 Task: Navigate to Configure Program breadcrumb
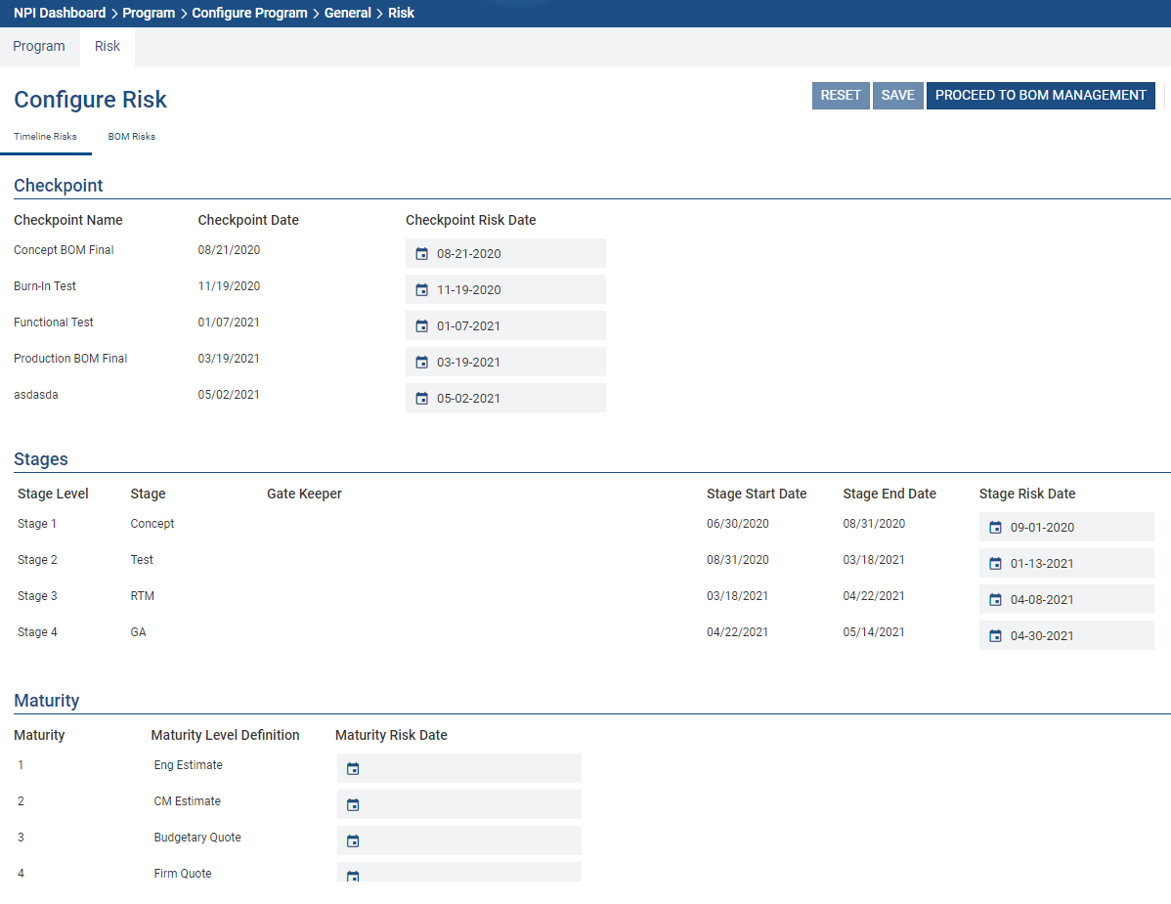pos(249,13)
